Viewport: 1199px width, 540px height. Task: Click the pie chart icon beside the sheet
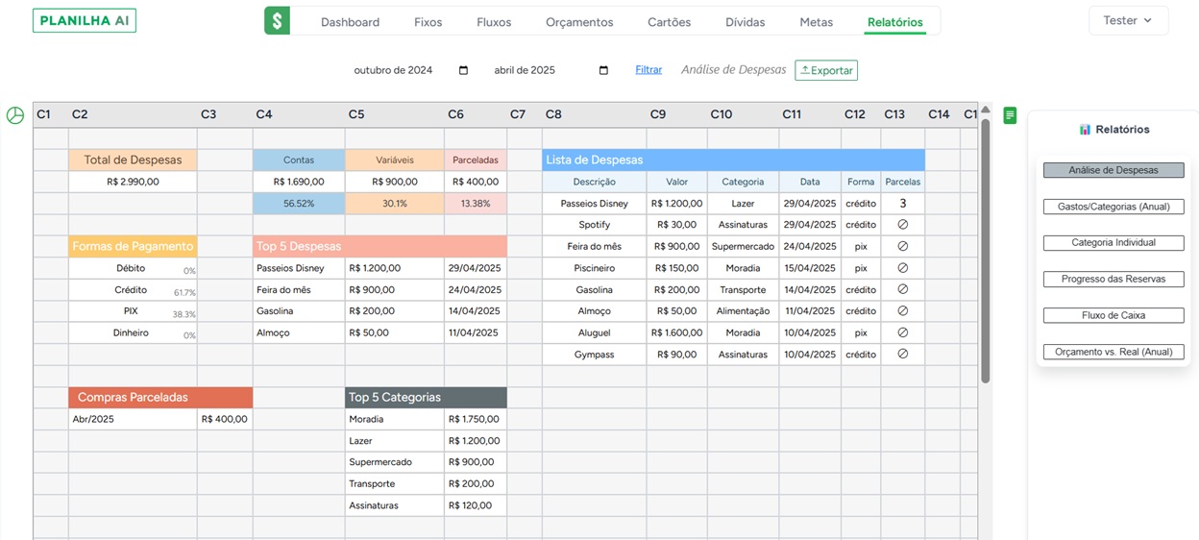15,115
